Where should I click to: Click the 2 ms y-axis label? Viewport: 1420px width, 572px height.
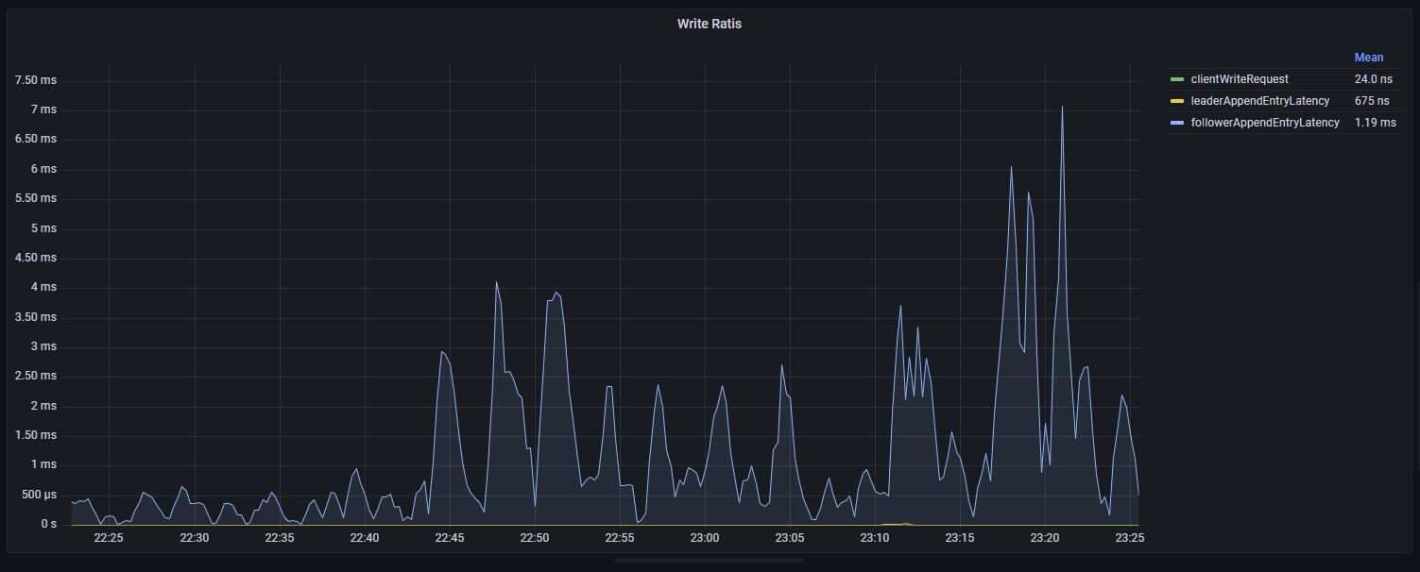point(43,406)
